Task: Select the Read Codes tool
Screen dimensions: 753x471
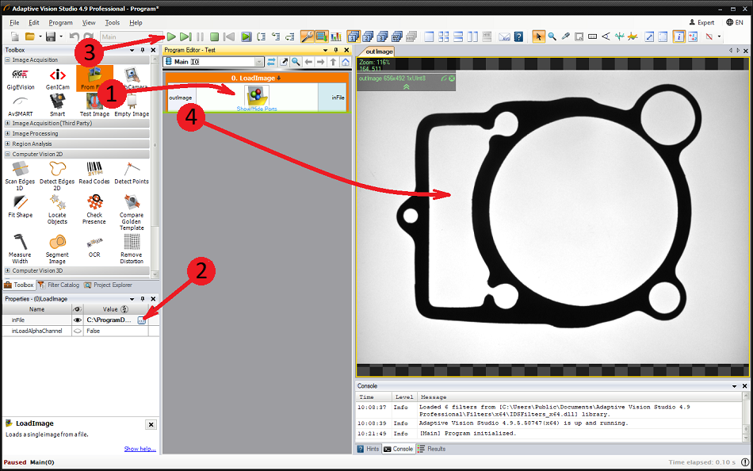Action: [x=94, y=171]
